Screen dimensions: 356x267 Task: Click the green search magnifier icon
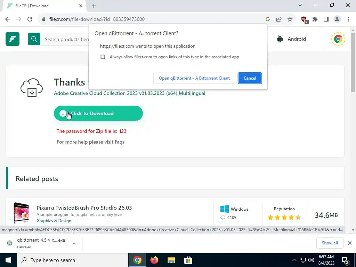point(34,39)
